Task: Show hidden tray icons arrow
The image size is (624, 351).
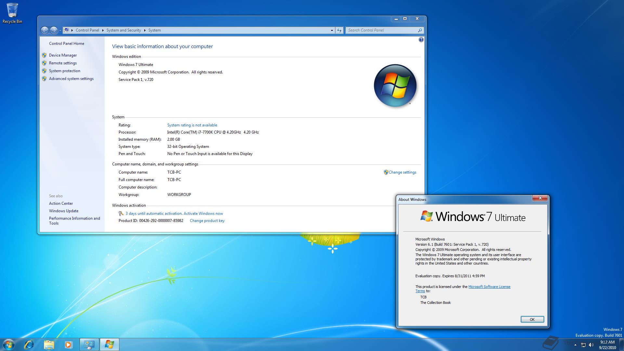Action: click(x=575, y=345)
